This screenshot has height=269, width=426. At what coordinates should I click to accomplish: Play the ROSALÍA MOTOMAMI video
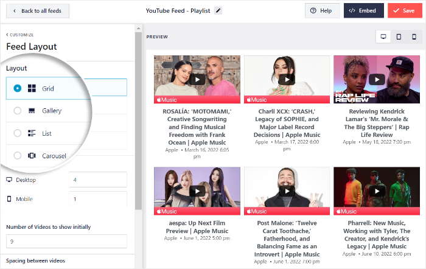pyautogui.click(x=197, y=80)
